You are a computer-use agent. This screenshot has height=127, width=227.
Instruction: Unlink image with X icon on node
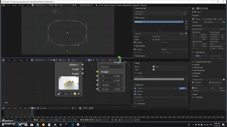(x=79, y=94)
